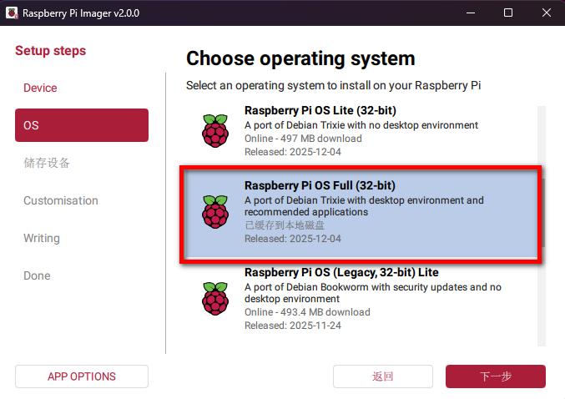
Task: Click 'Online - 497 MB download' text
Action: (303, 139)
